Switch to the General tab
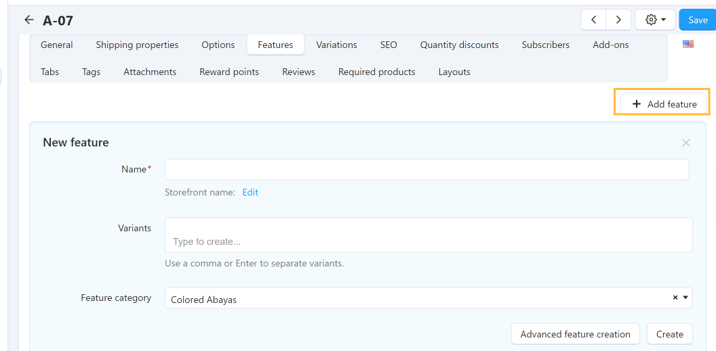The height and width of the screenshot is (351, 716). point(57,45)
